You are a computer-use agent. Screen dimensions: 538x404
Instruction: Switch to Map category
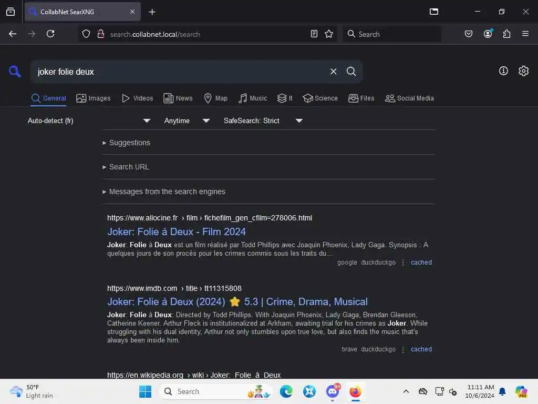(x=216, y=98)
